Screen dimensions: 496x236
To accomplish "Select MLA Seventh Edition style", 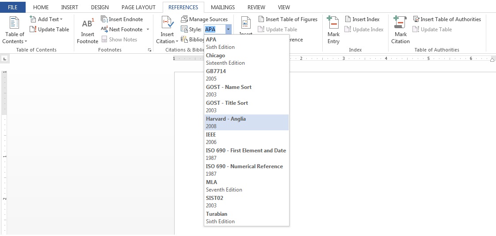I will [246, 186].
